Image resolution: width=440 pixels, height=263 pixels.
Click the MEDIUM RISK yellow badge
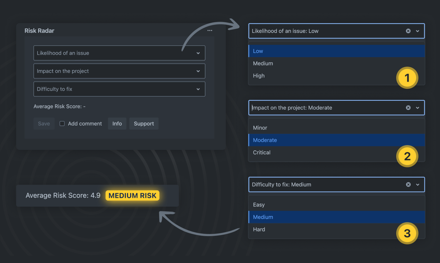click(133, 196)
